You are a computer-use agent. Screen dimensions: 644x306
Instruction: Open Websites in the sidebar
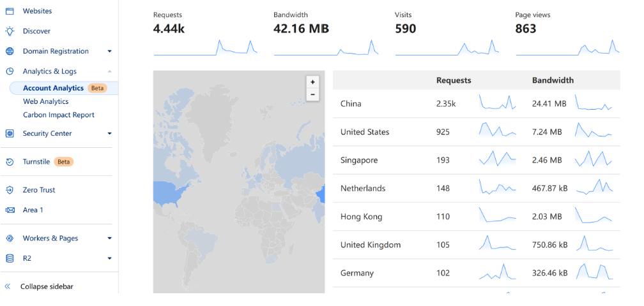click(37, 11)
